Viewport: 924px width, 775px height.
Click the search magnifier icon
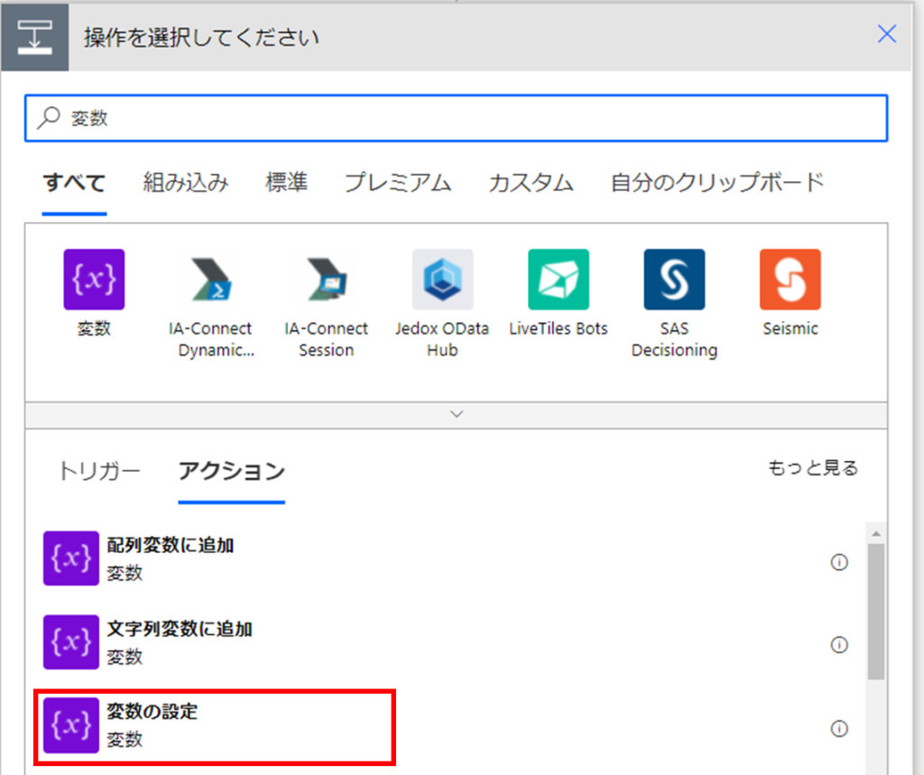click(x=49, y=117)
